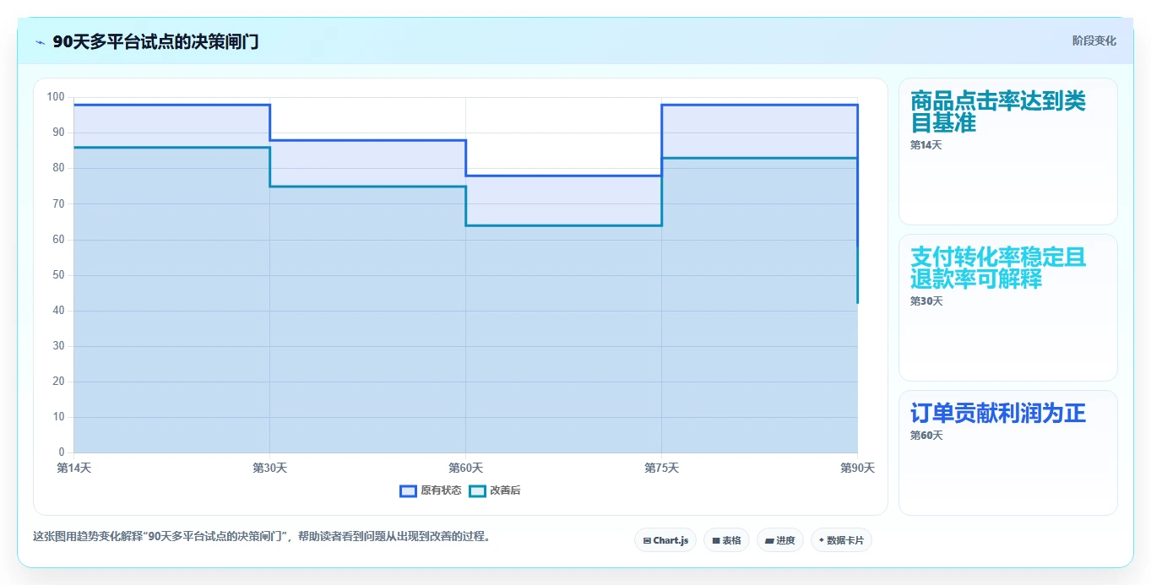
Task: Open the 商品点击率达到类目基准 card
Action: (x=1008, y=152)
